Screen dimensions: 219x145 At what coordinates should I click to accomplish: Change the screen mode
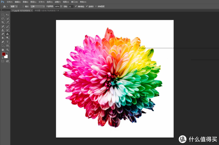coord(7,61)
